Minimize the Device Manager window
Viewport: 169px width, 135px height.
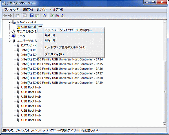pyautogui.click(x=147, y=2)
